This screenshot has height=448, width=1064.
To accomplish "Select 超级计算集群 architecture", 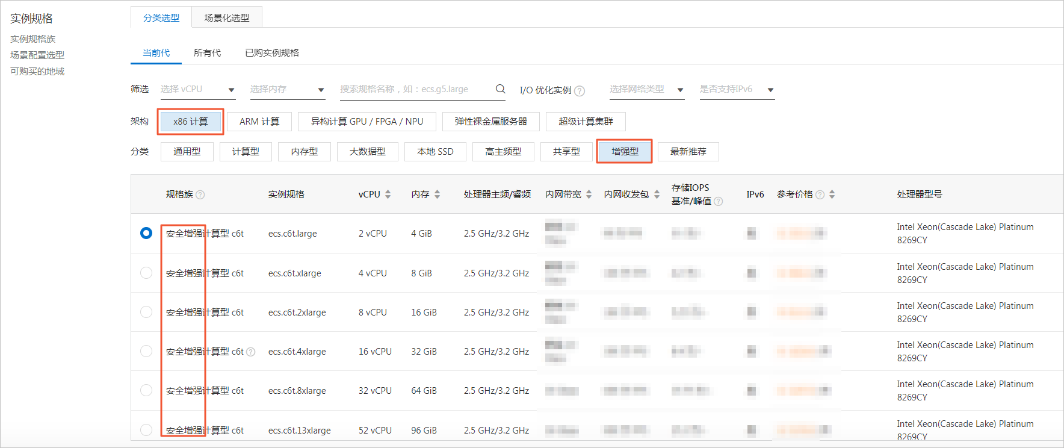I will (586, 122).
